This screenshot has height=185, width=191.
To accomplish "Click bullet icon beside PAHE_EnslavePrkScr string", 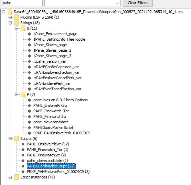I will [x=29, y=105].
